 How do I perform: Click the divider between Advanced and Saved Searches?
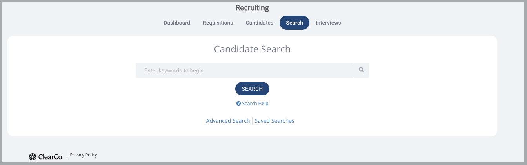click(252, 121)
